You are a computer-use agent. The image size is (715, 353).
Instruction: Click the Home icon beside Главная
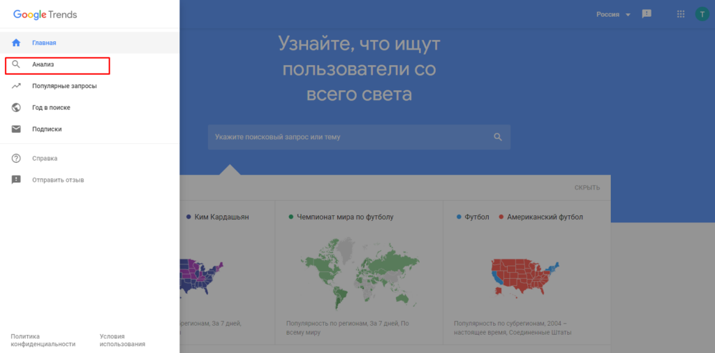16,43
